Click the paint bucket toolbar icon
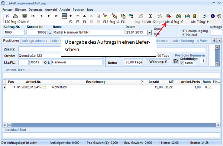 [x=131, y=16]
